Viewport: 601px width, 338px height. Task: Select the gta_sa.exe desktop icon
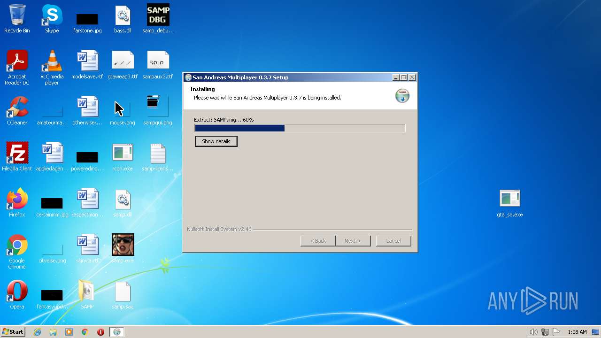point(510,203)
